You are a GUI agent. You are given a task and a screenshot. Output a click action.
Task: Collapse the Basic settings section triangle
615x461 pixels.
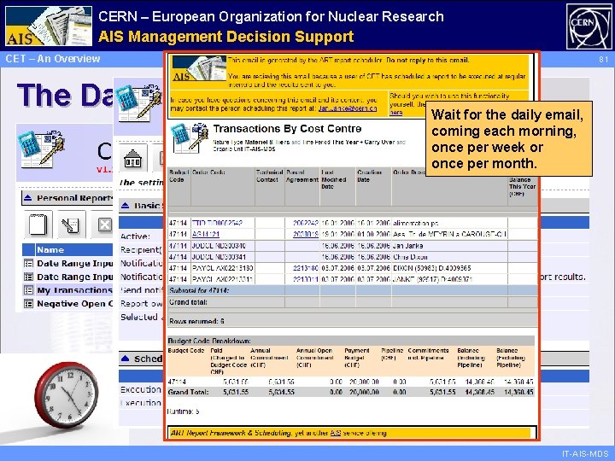125,205
